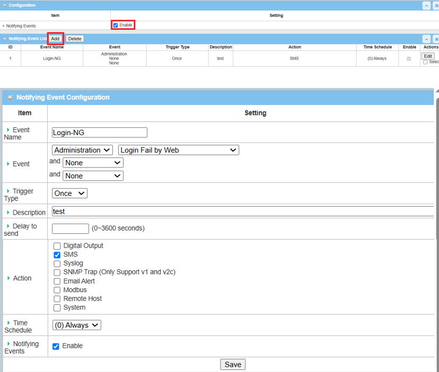Viewport: 439px width, 372px height.
Task: Click the Notifying Event Configuration header icon
Action: (x=10, y=98)
